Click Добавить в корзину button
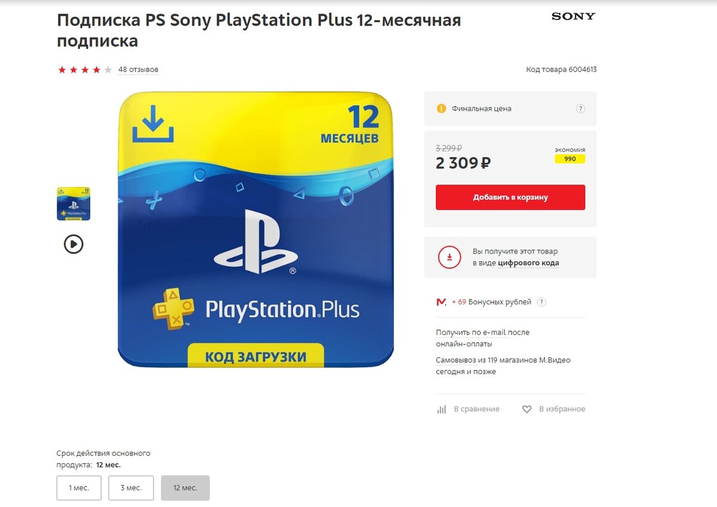 (510, 197)
